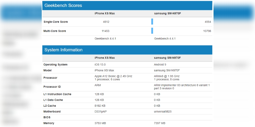Click the Processor row label
Image resolution: width=255 pixels, height=127 pixels.
(50, 78)
